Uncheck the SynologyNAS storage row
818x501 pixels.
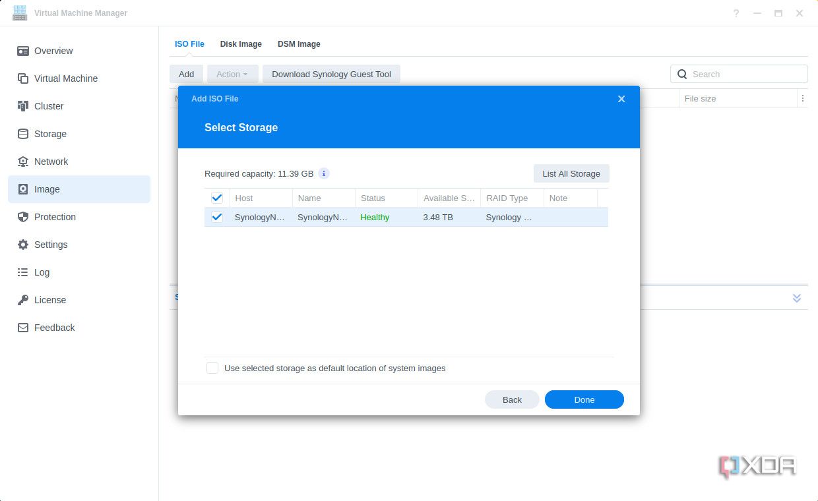pos(217,217)
